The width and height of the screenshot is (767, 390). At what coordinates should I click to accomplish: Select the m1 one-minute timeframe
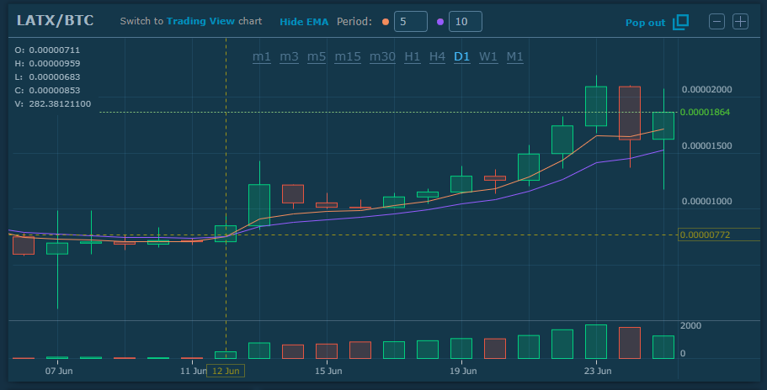pyautogui.click(x=262, y=56)
